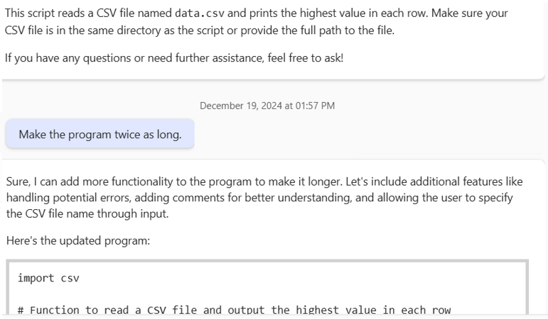Click the phrase "highest value in each row" in comment

click(373, 310)
